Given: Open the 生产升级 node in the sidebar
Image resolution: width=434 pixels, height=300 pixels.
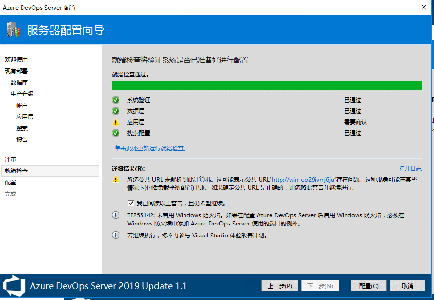Looking at the screenshot, I should 22,94.
